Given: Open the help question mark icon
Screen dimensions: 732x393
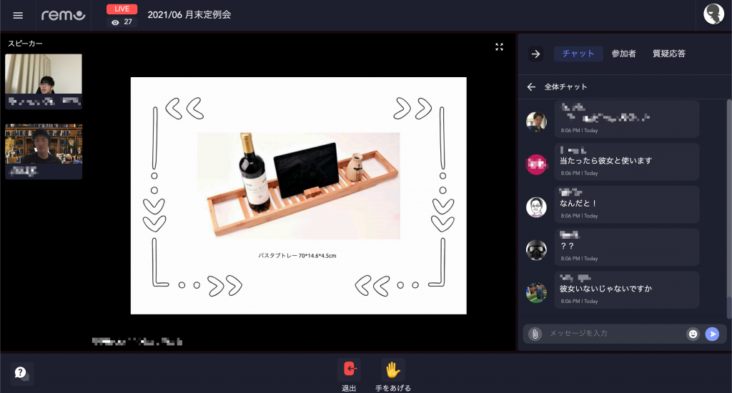Looking at the screenshot, I should tap(21, 372).
